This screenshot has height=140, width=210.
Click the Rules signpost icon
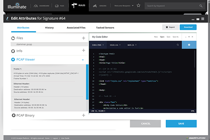pyautogui.click(x=74, y=6)
